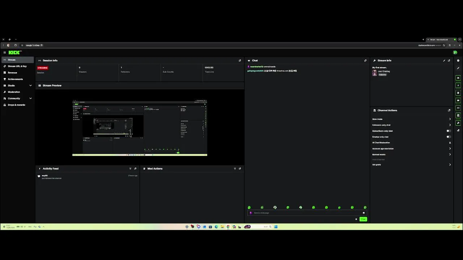463x260 pixels.
Task: Pop out the Session Info panel
Action: tap(239, 61)
